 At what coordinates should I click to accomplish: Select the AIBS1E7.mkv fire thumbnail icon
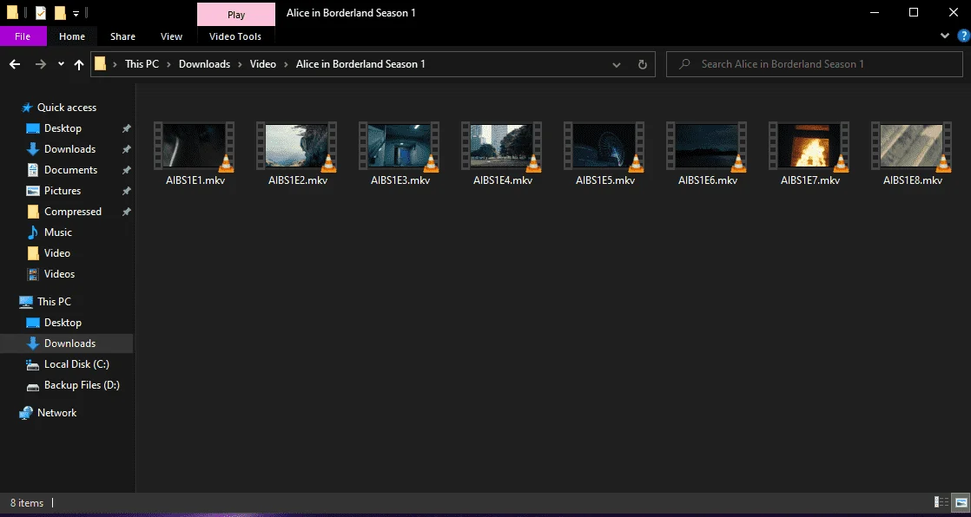(x=809, y=146)
